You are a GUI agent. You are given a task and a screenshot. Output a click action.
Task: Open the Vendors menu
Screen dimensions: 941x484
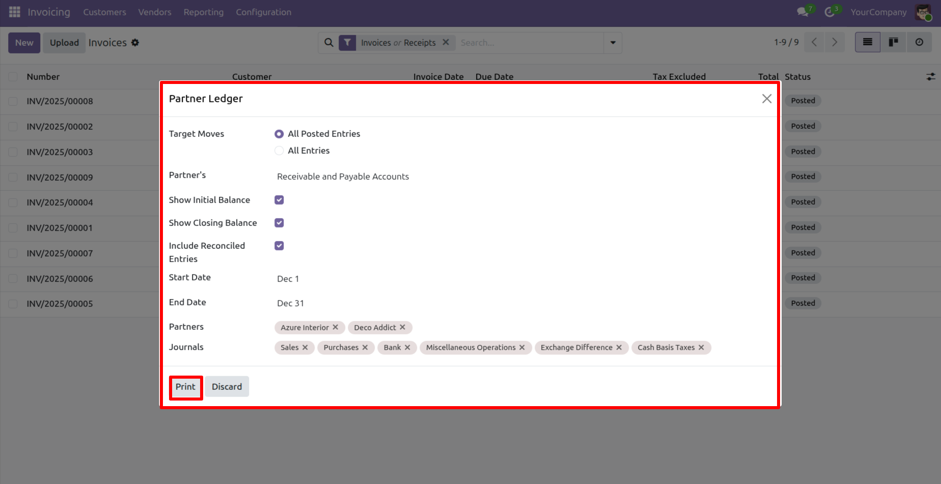coord(155,12)
